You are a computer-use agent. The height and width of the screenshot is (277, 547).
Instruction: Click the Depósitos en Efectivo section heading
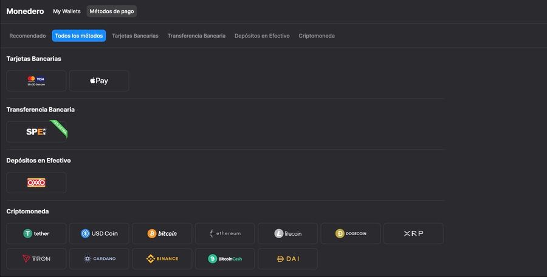(38, 161)
